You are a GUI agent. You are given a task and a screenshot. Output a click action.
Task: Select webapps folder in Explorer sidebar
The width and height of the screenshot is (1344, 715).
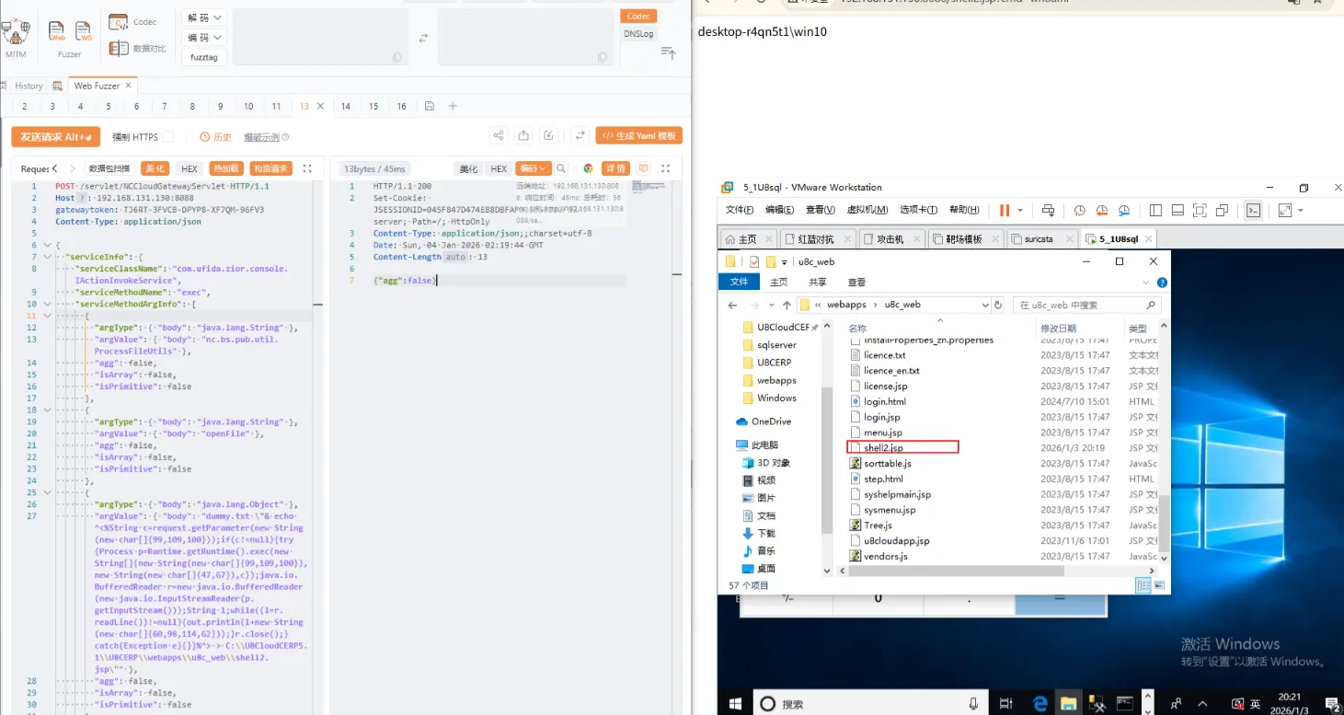coord(775,380)
